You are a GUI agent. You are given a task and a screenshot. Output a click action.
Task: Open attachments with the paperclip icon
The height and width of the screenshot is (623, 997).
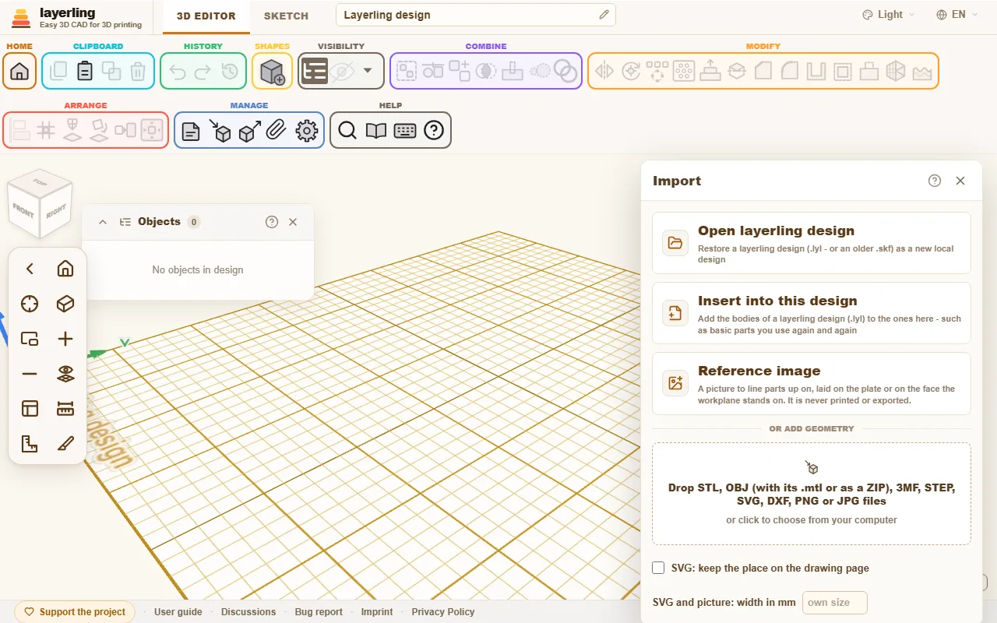pyautogui.click(x=277, y=131)
